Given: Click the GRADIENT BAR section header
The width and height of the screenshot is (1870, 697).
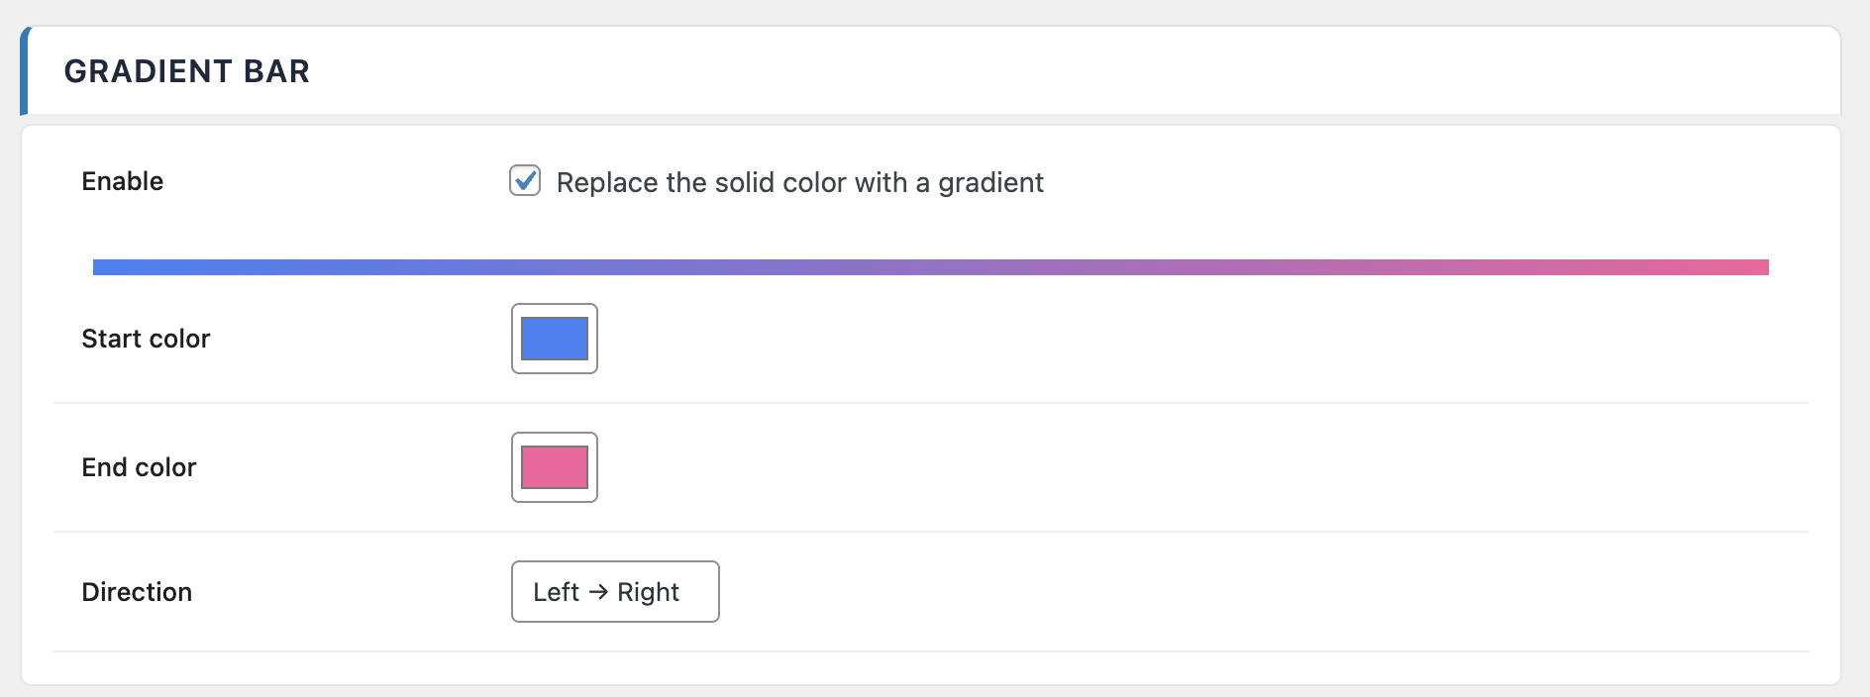Looking at the screenshot, I should [187, 70].
